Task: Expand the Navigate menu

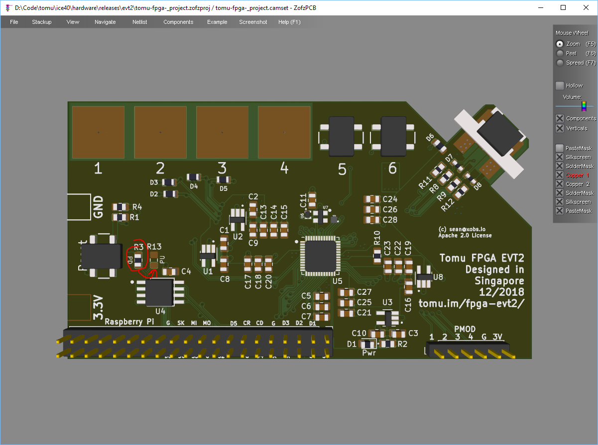Action: (105, 22)
